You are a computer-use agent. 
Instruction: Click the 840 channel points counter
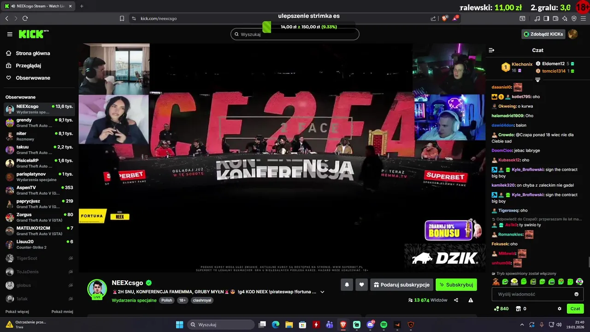click(501, 309)
